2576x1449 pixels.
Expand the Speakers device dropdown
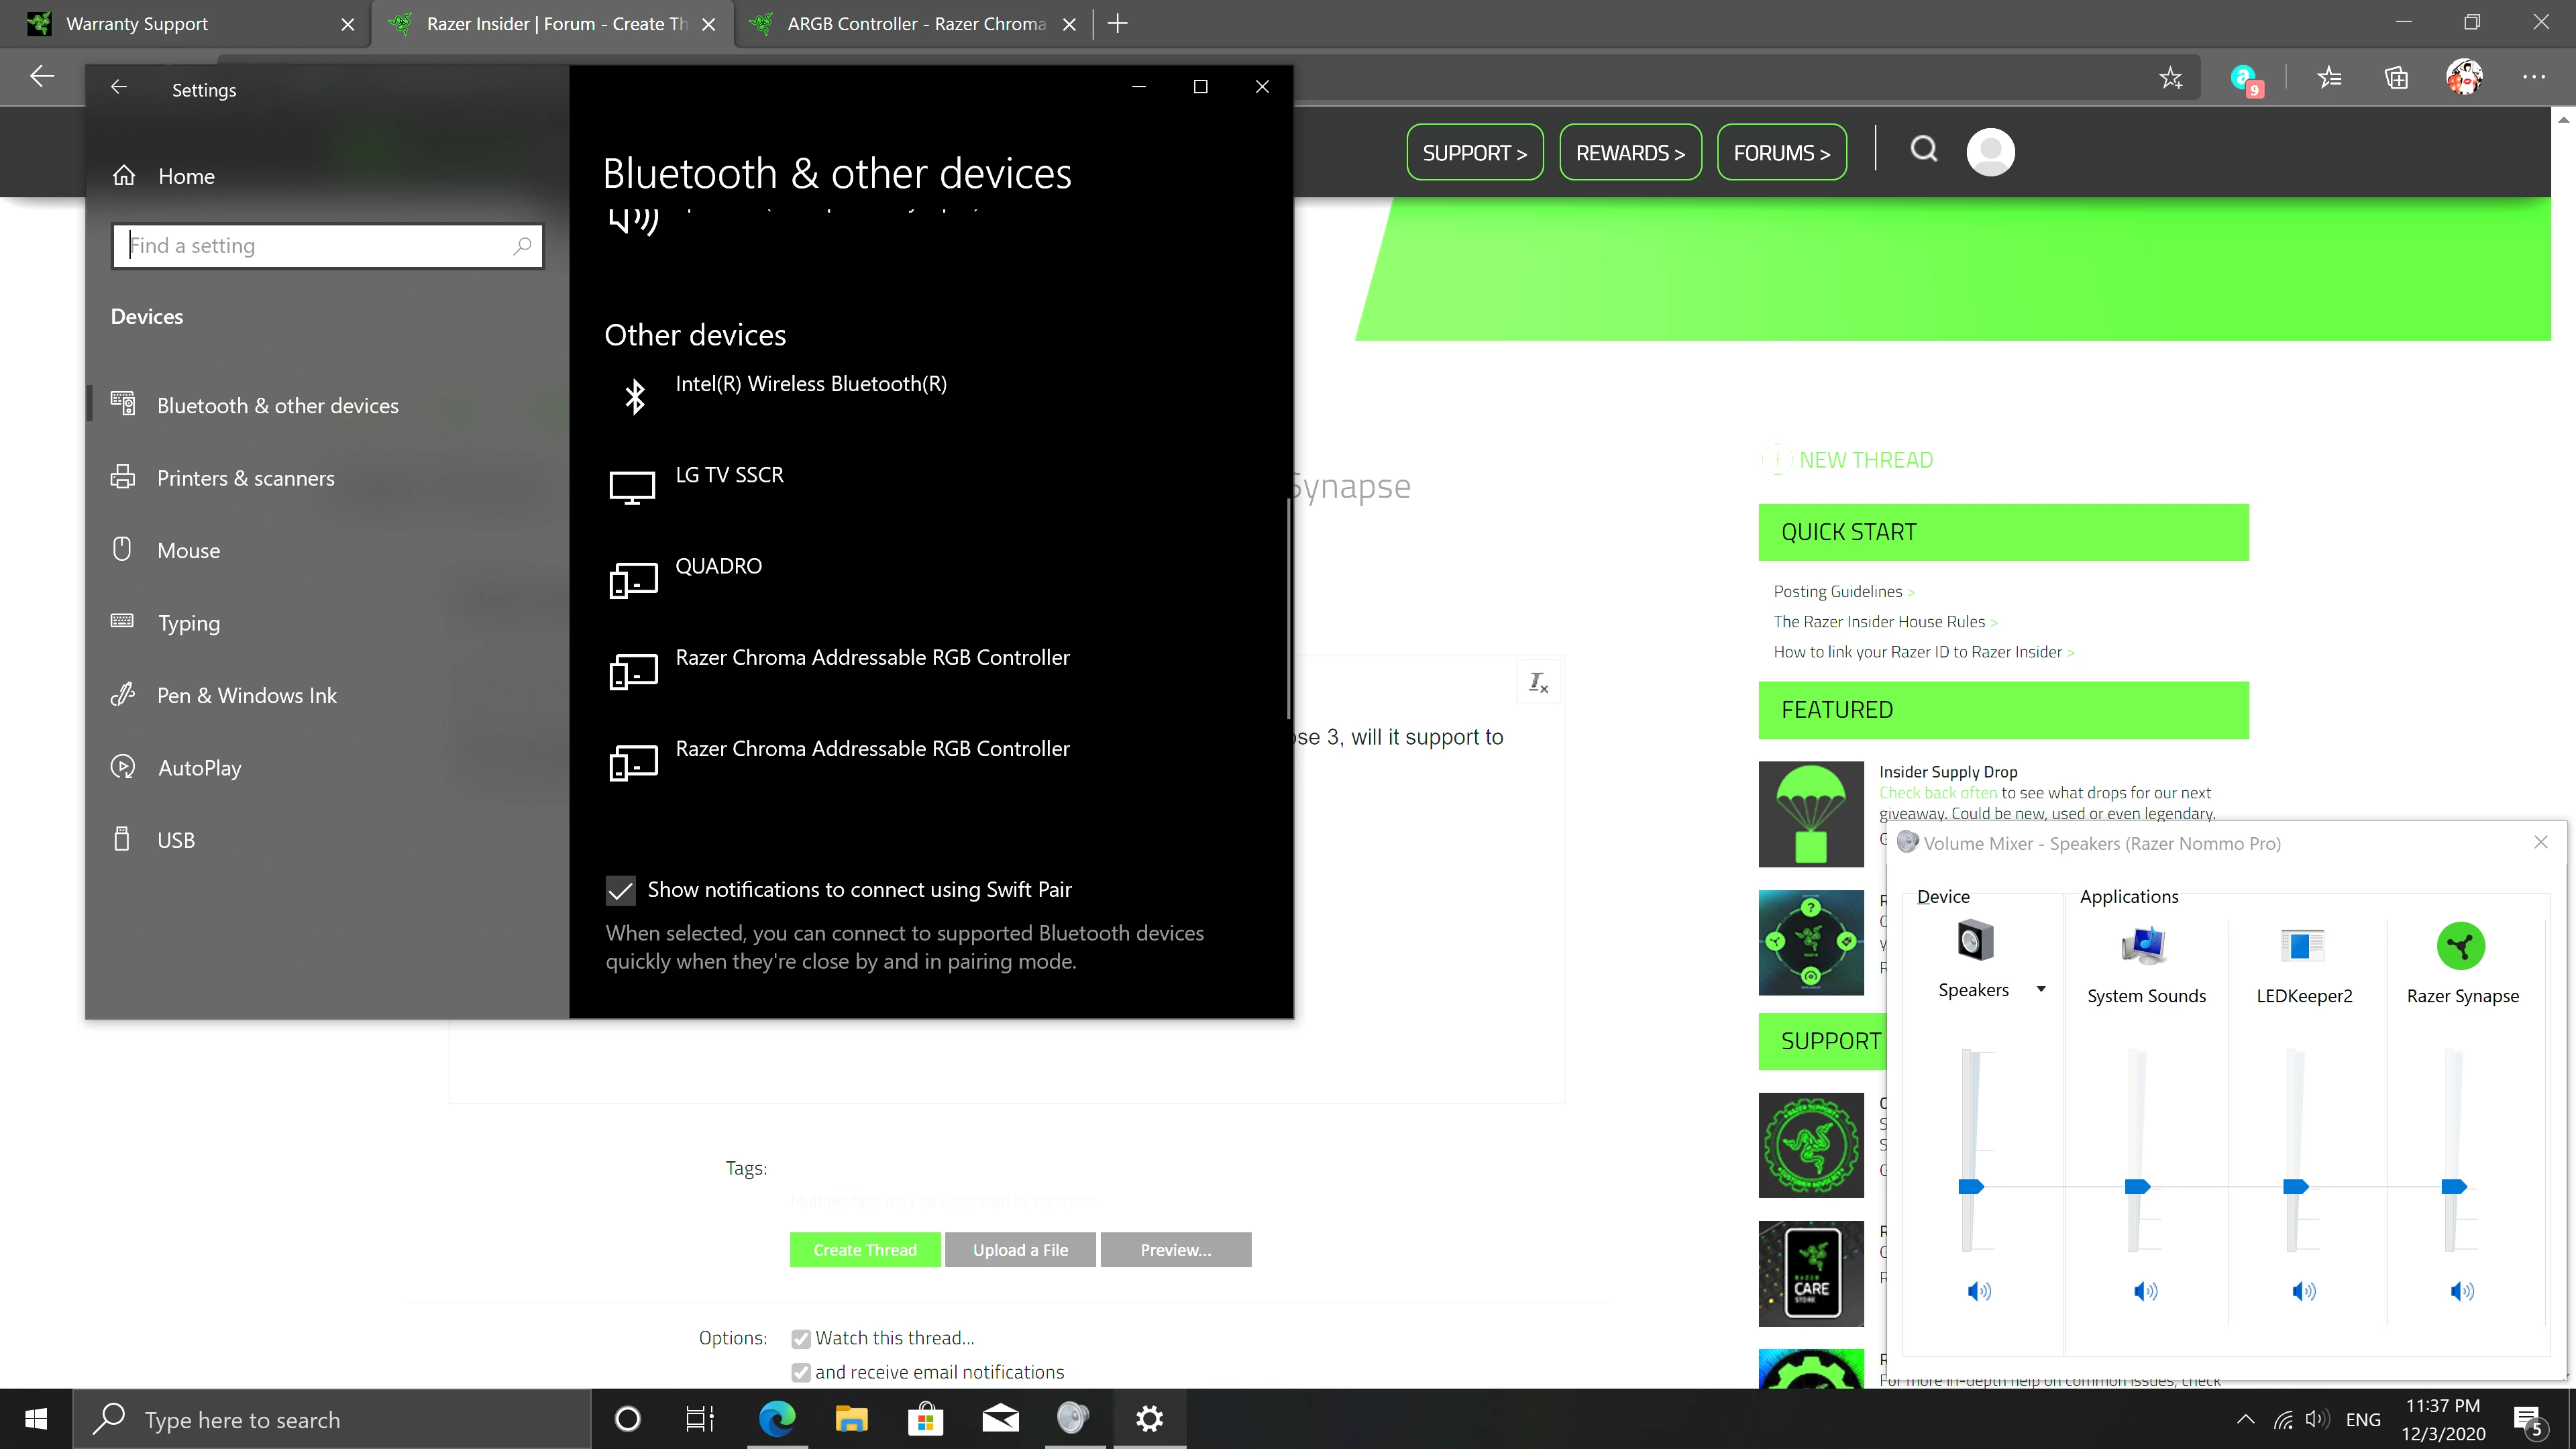(2041, 989)
